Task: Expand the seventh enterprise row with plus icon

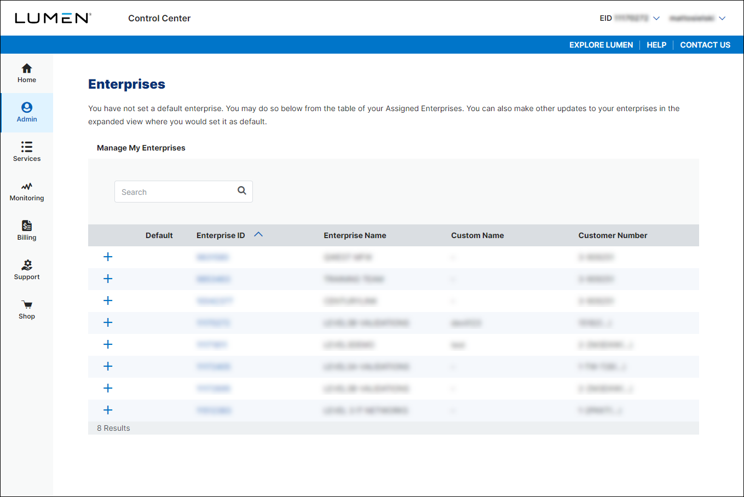Action: tap(108, 388)
